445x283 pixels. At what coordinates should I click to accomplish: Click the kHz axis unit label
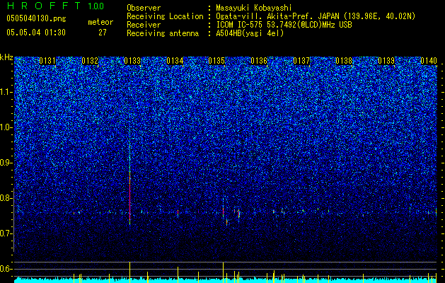(6, 57)
